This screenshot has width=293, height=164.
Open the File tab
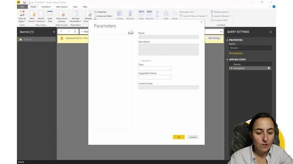(22, 7)
